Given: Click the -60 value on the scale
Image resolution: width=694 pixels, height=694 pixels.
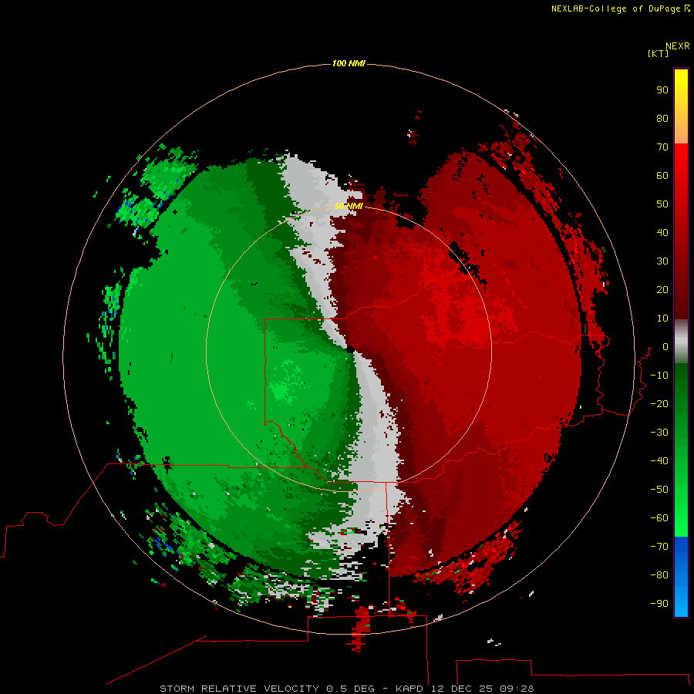Looking at the screenshot, I should point(659,518).
